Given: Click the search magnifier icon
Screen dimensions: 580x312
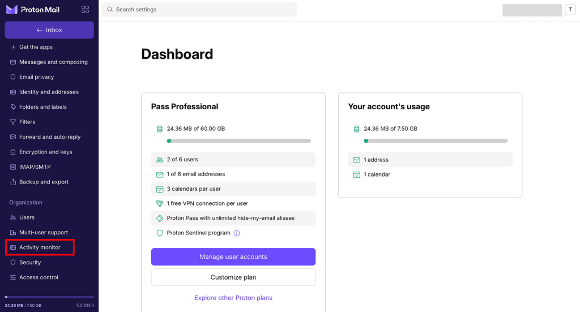Looking at the screenshot, I should [109, 10].
